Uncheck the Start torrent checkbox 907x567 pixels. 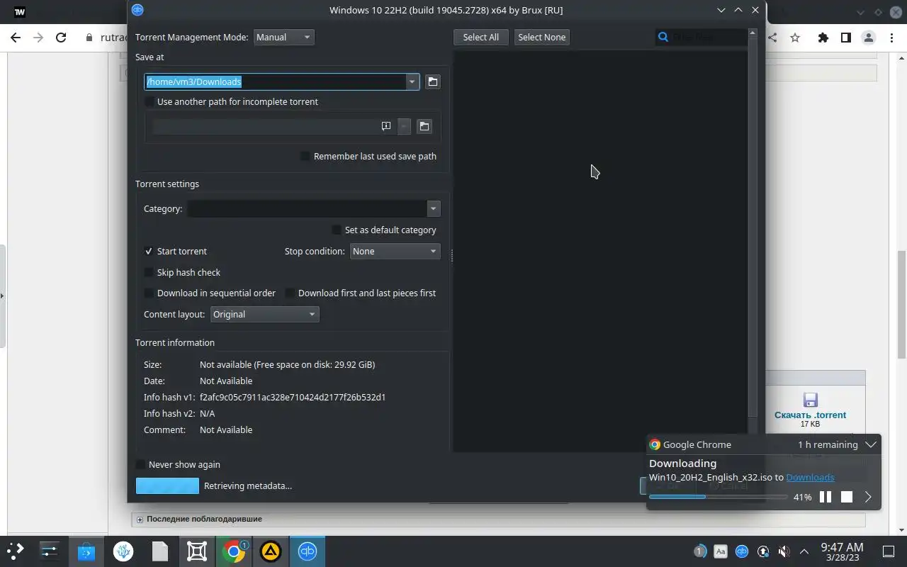pos(149,252)
